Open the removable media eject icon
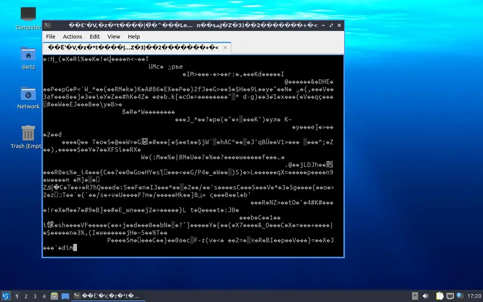Viewport: 483px width, 302px height. click(415, 296)
